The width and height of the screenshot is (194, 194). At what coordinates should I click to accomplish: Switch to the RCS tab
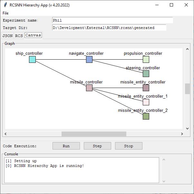pyautogui.click(x=19, y=35)
